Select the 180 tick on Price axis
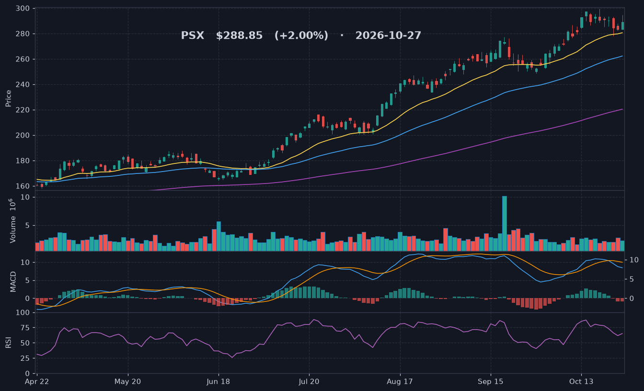This screenshot has height=391, width=644. coord(23,161)
